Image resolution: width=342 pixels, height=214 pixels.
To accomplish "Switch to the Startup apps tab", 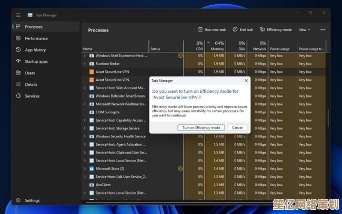I will pyautogui.click(x=46, y=61).
